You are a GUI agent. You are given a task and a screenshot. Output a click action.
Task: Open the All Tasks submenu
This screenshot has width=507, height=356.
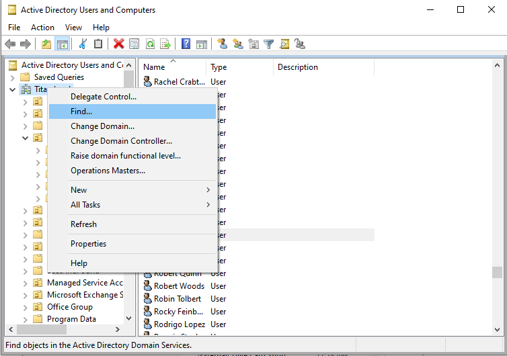[x=132, y=205]
